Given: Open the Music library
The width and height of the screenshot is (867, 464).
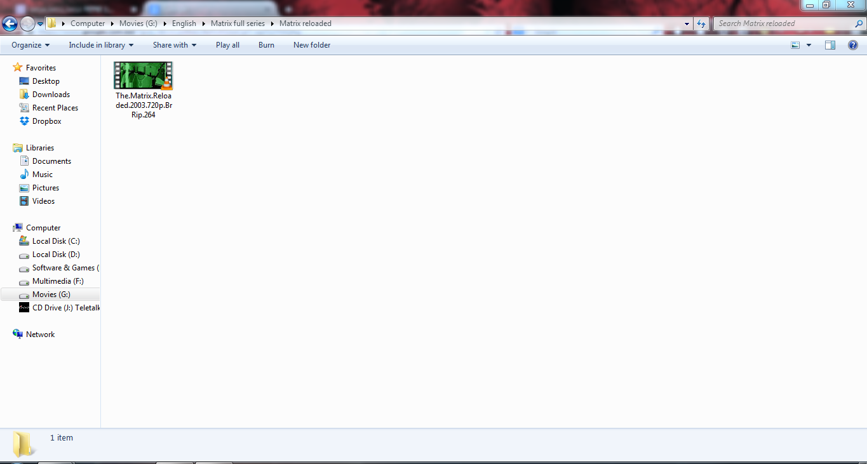Looking at the screenshot, I should pos(43,175).
